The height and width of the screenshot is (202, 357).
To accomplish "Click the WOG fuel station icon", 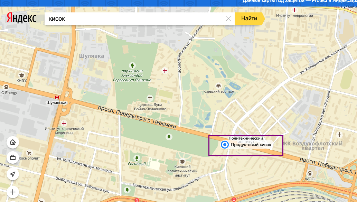I will 310,174.
